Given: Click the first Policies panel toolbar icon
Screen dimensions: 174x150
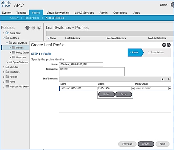Looking at the screenshot, I should 27,28.
